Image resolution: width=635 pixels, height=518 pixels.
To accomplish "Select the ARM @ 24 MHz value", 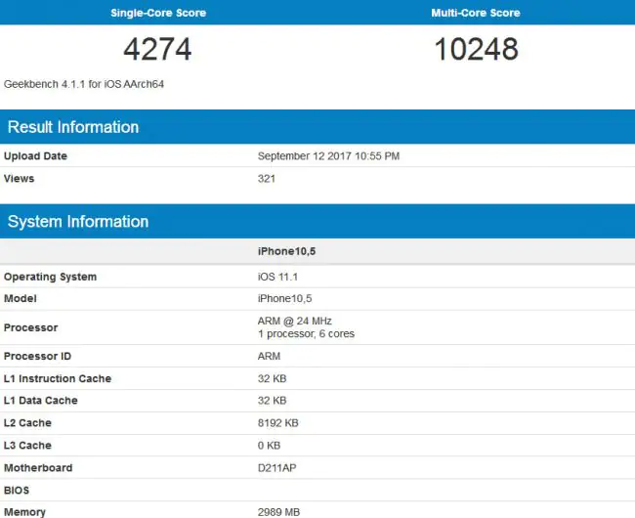I will [x=295, y=322].
